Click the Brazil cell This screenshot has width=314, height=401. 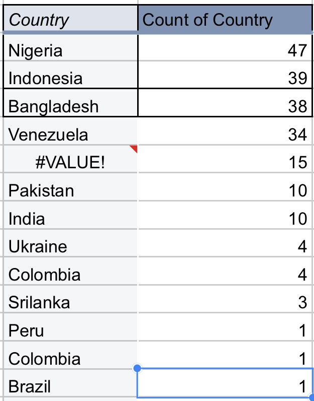pos(70,383)
